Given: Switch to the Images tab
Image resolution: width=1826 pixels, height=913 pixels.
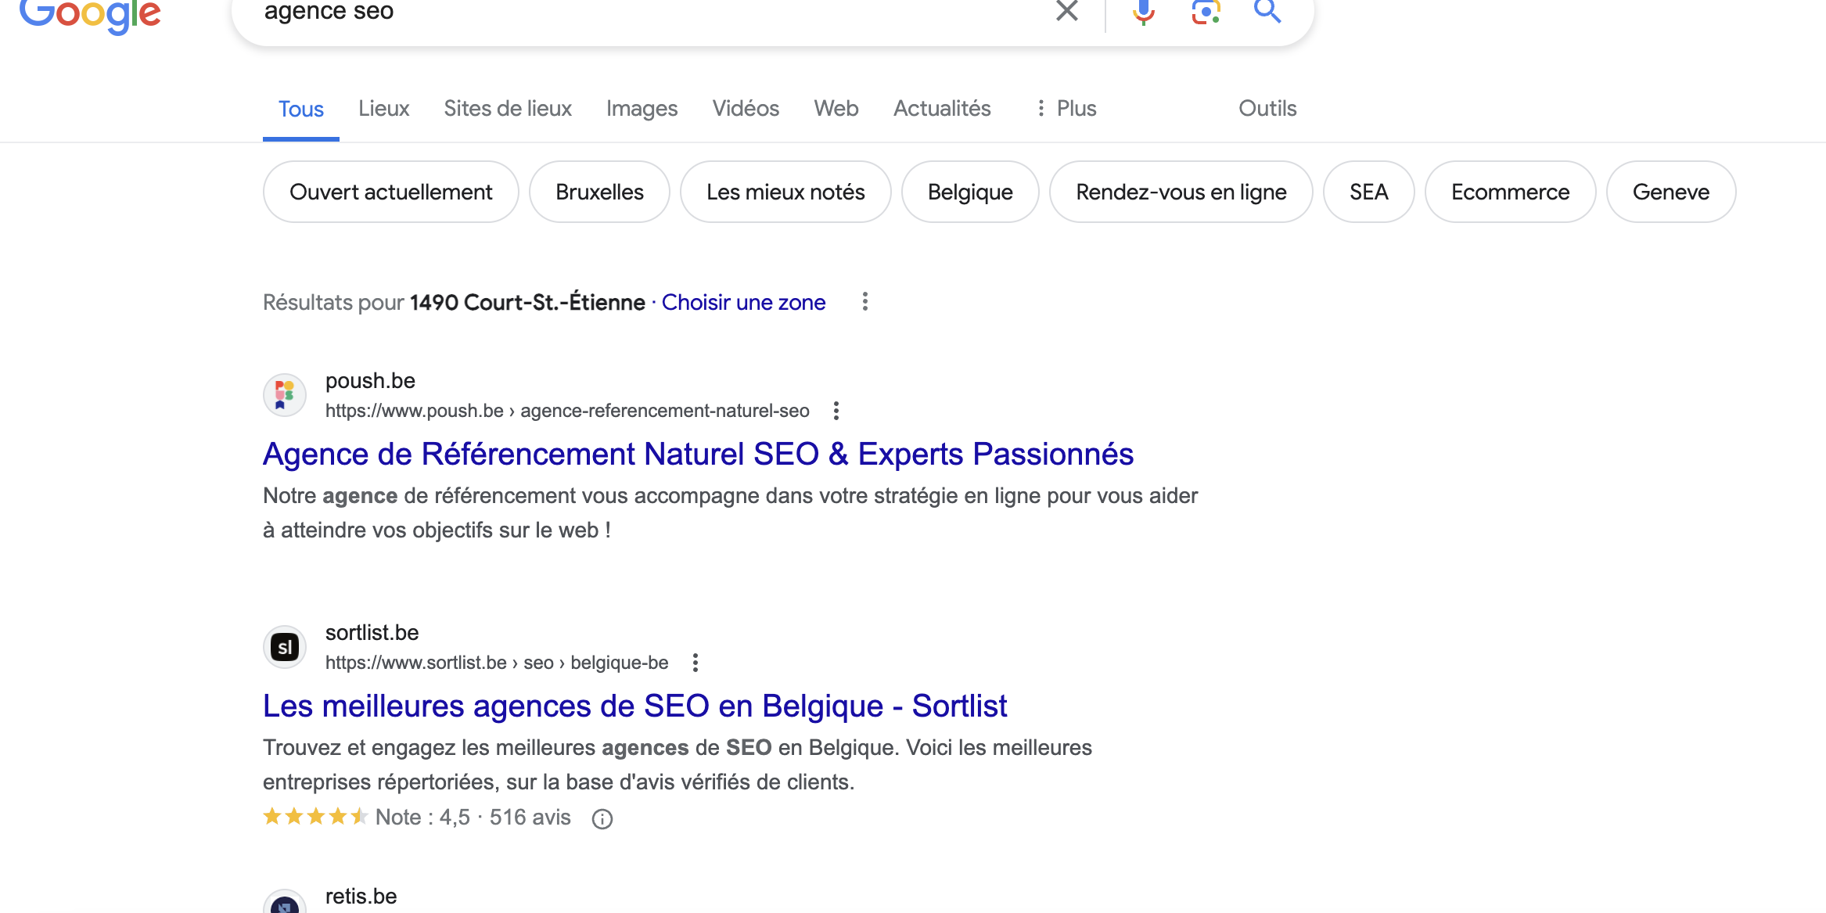Looking at the screenshot, I should [642, 109].
